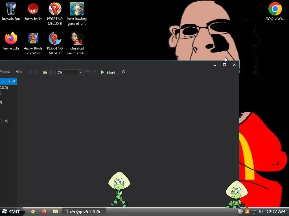Open the Assembly Explorer panel options arrow

pyautogui.click(x=9, y=81)
